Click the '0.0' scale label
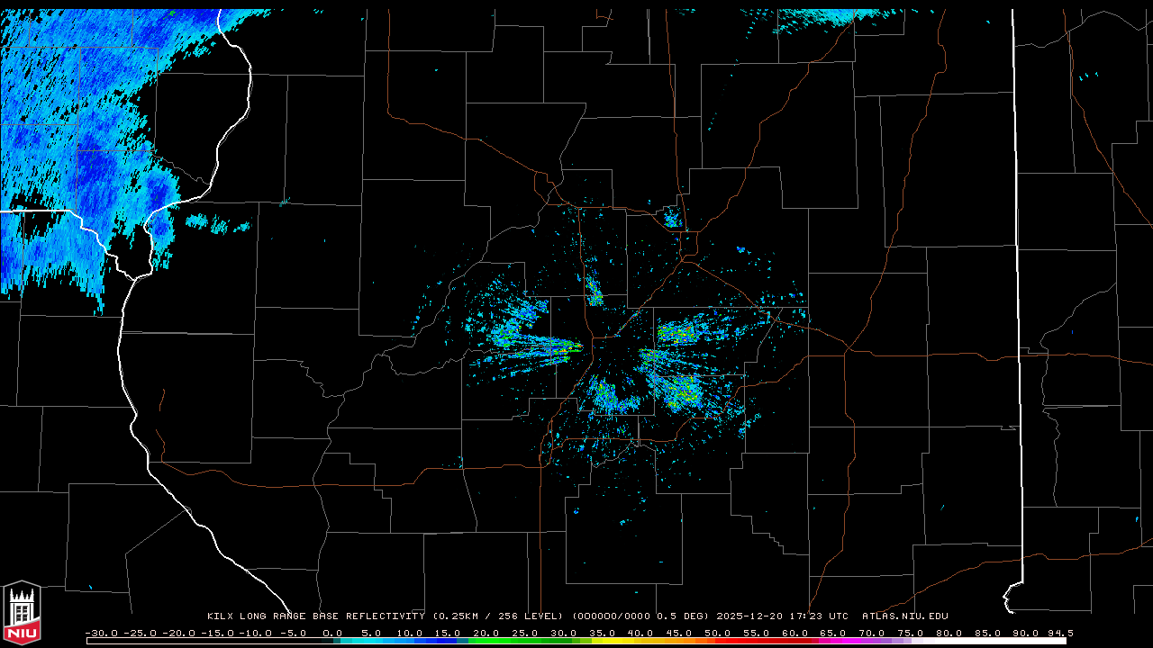Screen dimensions: 1153x648 [332, 633]
